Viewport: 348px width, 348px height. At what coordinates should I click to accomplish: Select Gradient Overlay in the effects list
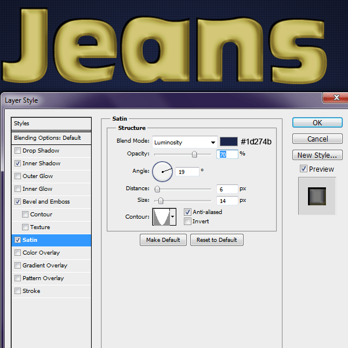click(x=45, y=266)
